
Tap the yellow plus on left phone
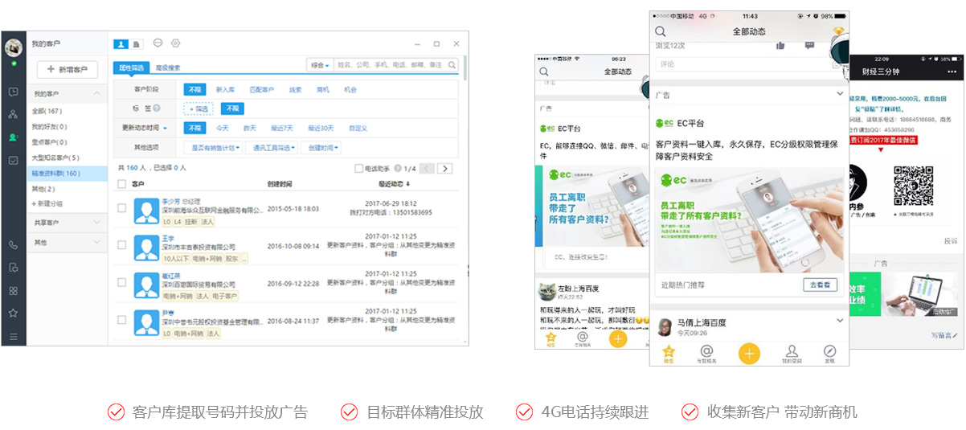point(617,338)
